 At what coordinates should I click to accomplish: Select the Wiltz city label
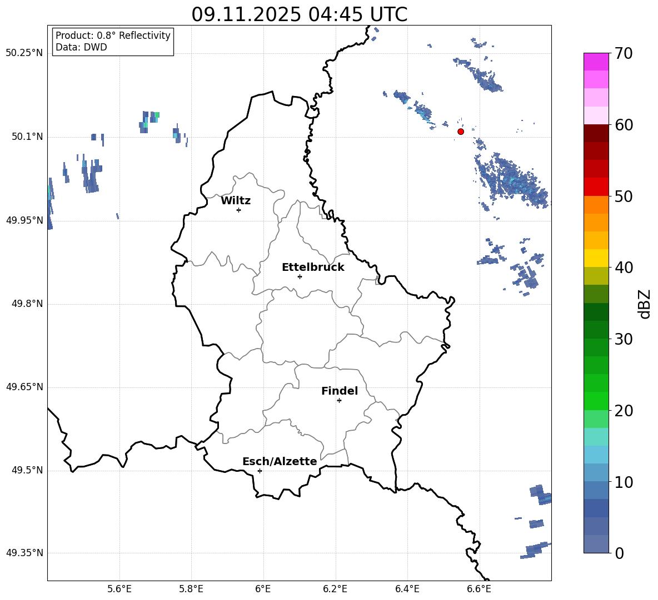click(x=236, y=201)
